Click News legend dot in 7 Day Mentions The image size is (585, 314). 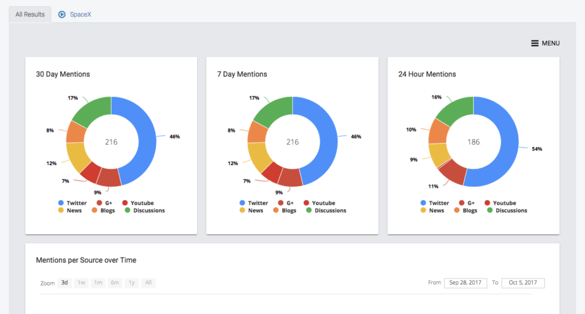[243, 211]
